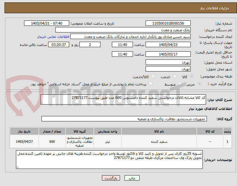Select the خدمت radio button
The image size is (237, 186).
point(175,76)
